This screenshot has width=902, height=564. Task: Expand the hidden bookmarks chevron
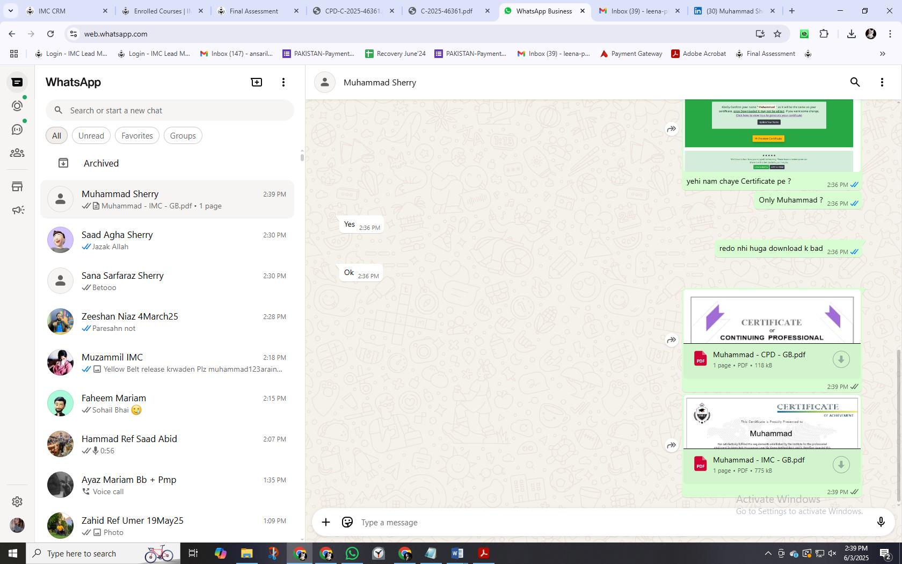coord(882,54)
